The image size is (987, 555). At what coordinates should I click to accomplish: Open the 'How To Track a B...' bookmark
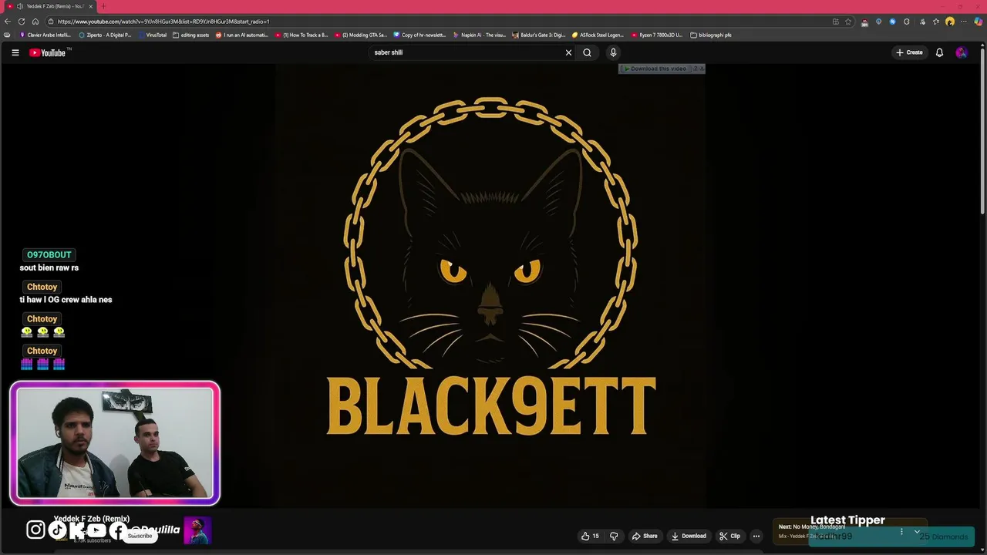[x=301, y=35]
